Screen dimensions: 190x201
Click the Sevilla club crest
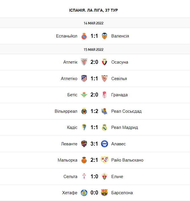click(x=104, y=79)
